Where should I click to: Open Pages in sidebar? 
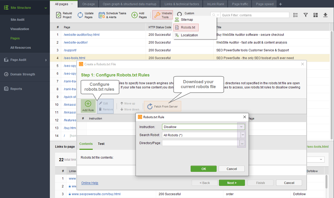point(15,38)
